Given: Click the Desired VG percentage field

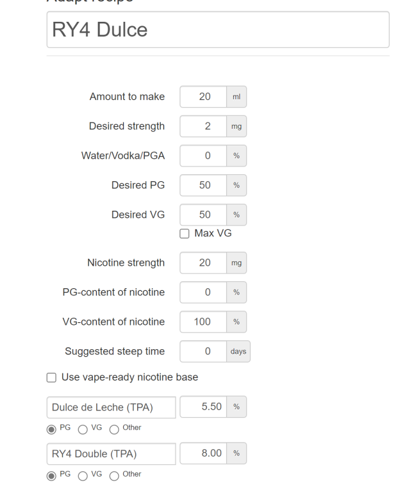Looking at the screenshot, I should (203, 215).
